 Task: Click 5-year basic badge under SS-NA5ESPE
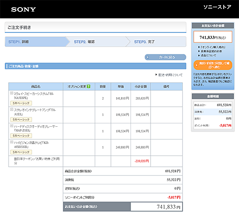click(21, 103)
